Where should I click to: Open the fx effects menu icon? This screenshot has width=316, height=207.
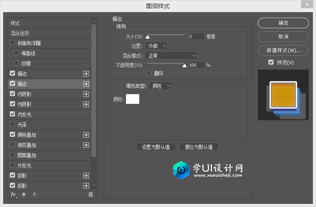tap(13, 194)
